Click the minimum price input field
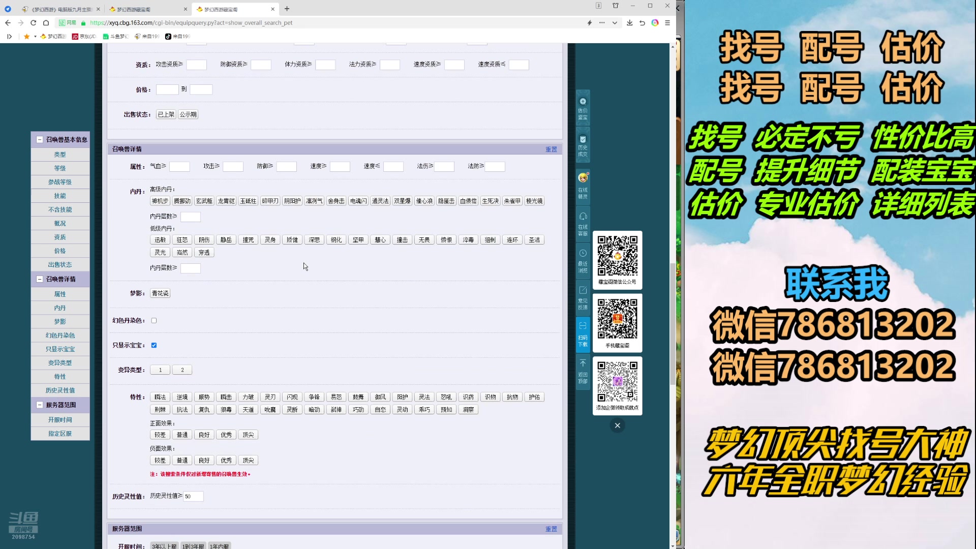The height and width of the screenshot is (549, 976). coord(167,89)
